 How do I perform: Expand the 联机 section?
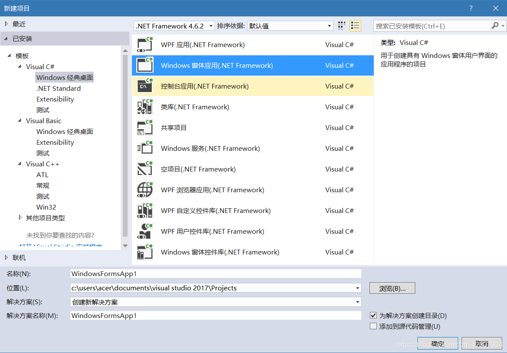tap(6, 258)
